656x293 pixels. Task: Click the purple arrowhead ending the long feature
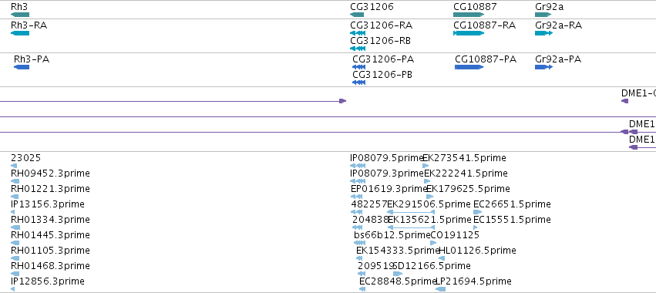tap(342, 101)
